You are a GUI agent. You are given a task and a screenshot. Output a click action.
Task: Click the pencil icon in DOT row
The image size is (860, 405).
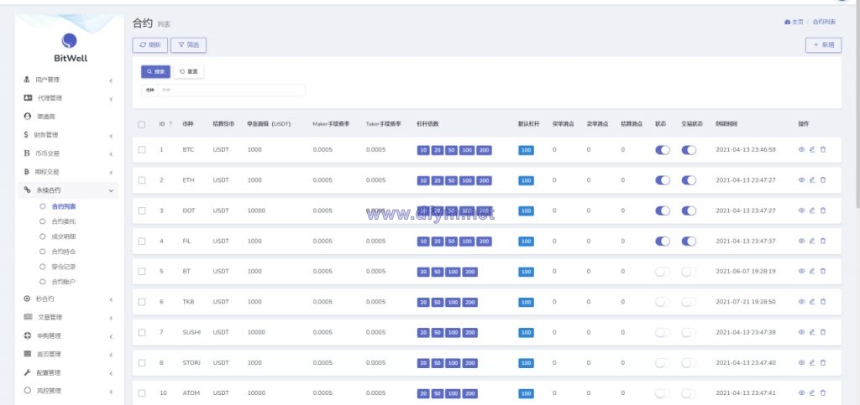point(812,210)
